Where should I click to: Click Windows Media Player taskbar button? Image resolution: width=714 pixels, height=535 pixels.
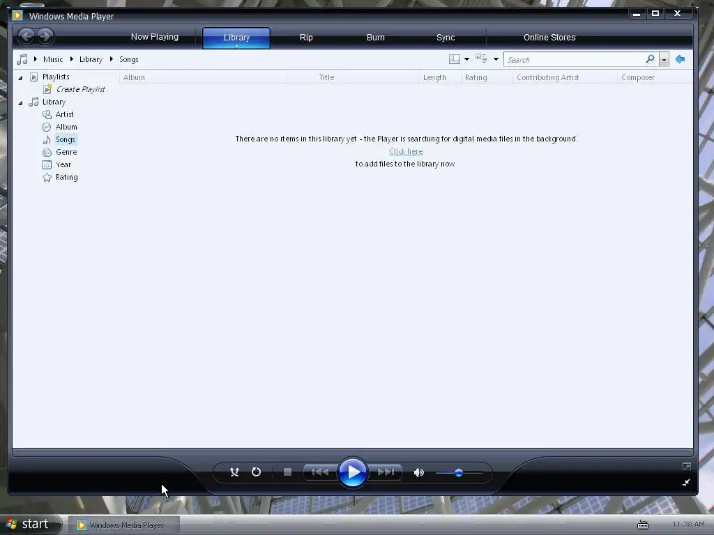124,525
